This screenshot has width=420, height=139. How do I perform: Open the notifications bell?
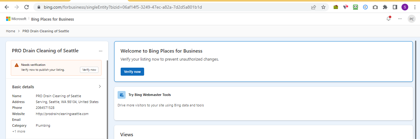389,19
